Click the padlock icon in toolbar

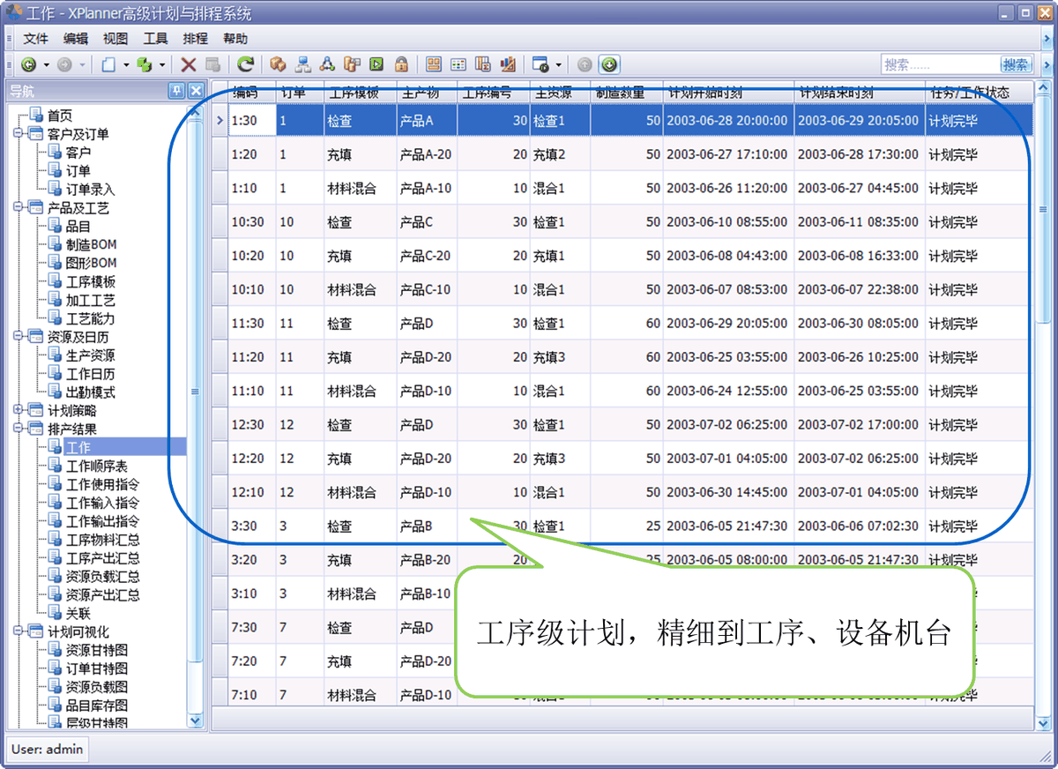tap(401, 64)
